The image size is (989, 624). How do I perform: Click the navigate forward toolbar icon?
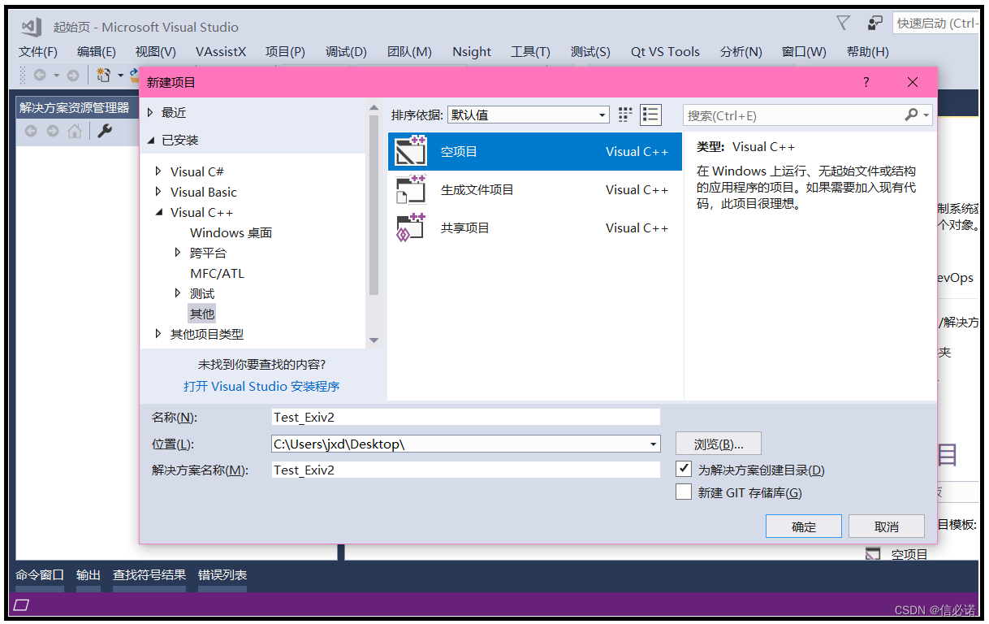click(x=73, y=75)
